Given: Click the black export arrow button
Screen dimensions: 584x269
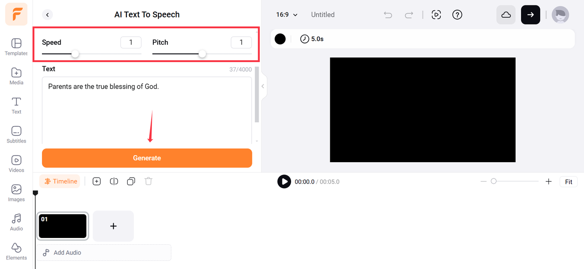Looking at the screenshot, I should (x=531, y=15).
